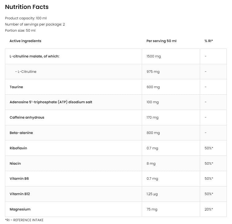Screen dimensions: 232x224
Task: Click the % RI* column header
Action: point(209,41)
